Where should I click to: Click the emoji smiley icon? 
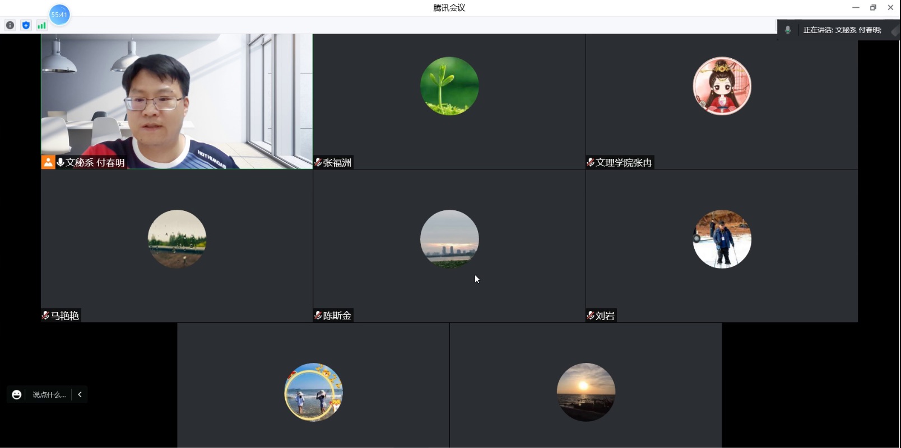(17, 395)
